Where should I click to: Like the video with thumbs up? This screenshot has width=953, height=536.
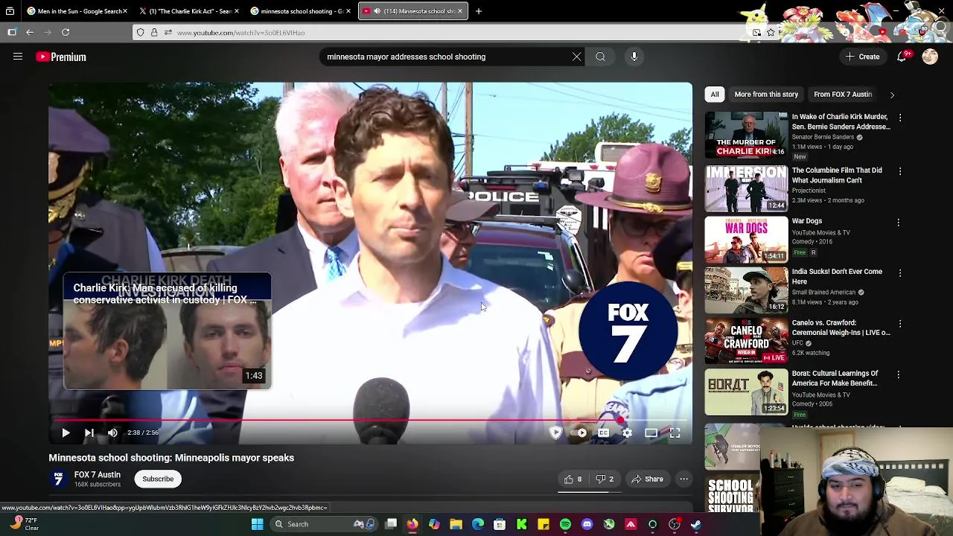tap(573, 479)
